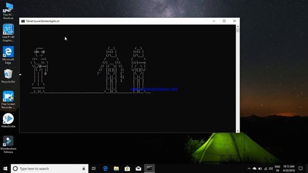Screen dimensions: 308x173
Task: Open the volume control tray icon
Action: pyautogui.click(x=271, y=169)
